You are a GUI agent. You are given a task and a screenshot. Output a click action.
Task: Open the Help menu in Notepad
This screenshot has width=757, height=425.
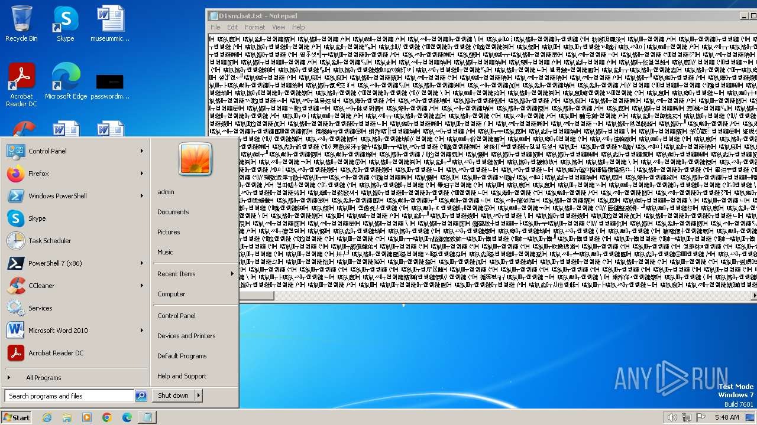299,27
